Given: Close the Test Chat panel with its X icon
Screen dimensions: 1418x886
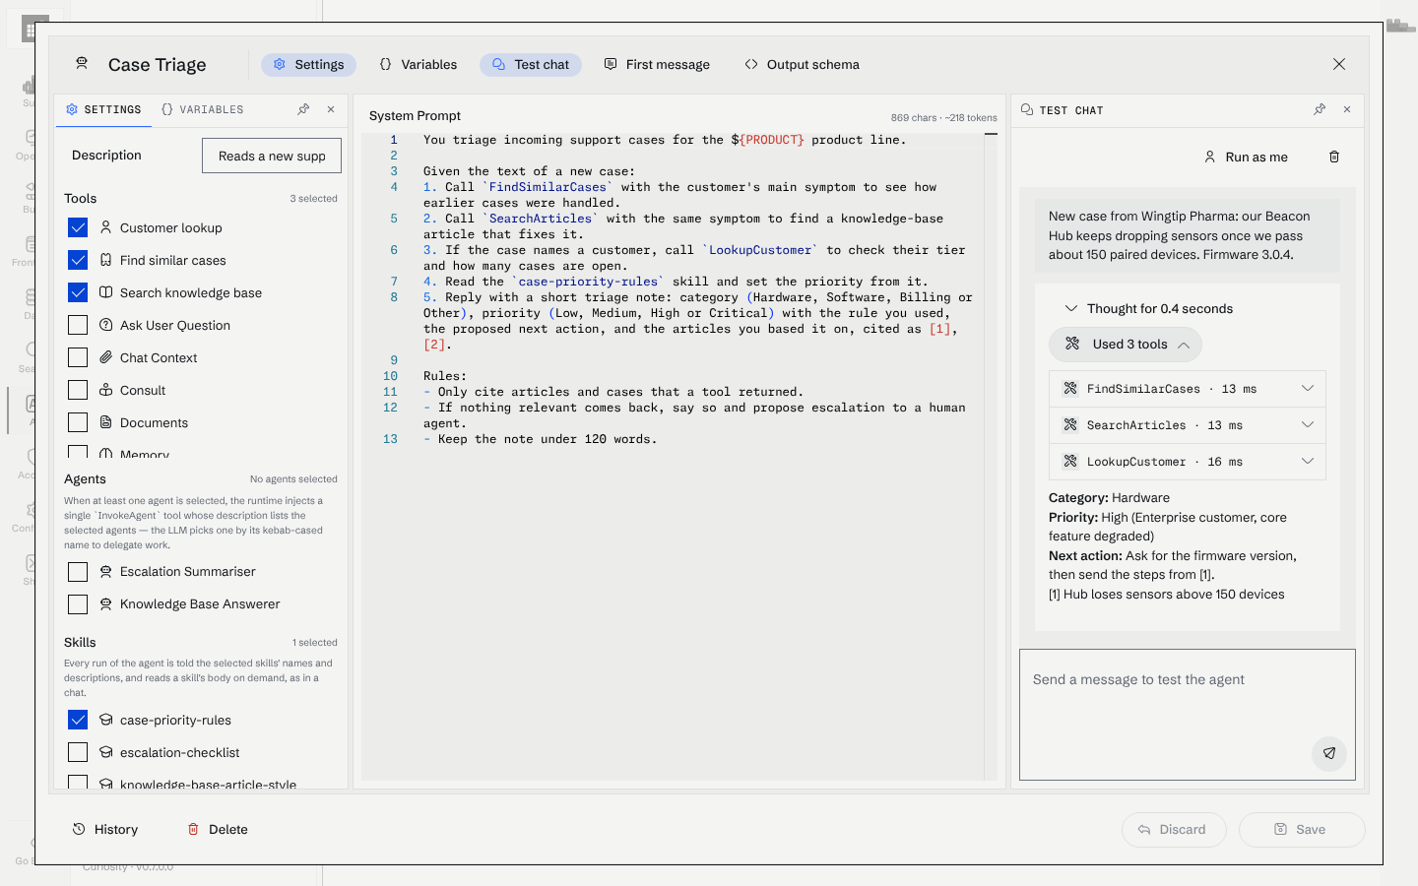Looking at the screenshot, I should click(1347, 109).
